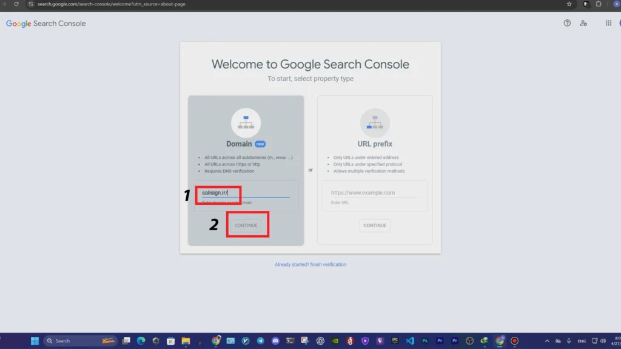
Task: Open the Terminal taskbar icon
Action: pos(290,341)
